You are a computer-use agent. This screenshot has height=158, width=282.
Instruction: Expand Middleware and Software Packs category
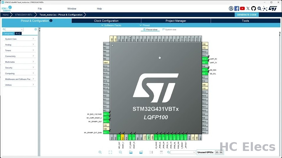[x=19, y=79]
